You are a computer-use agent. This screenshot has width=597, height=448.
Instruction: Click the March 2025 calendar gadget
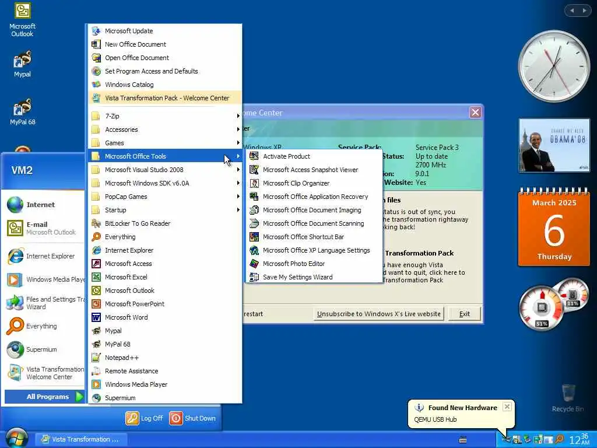(554, 227)
